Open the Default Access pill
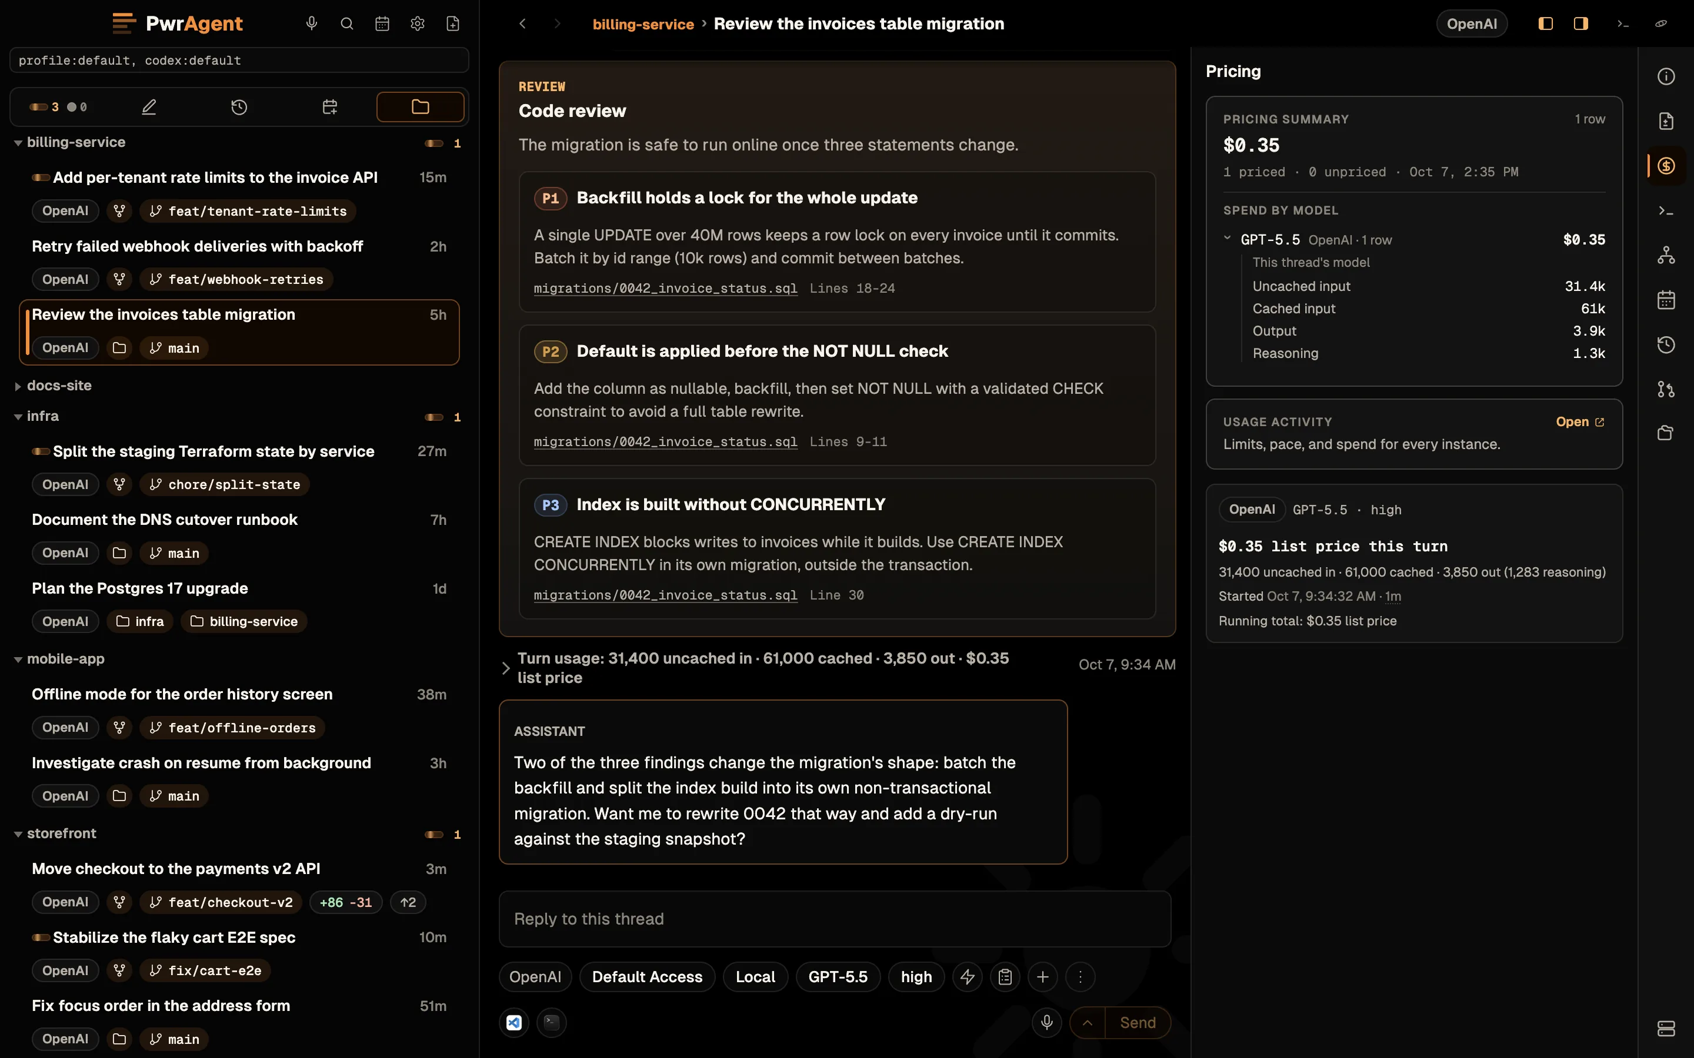The height and width of the screenshot is (1058, 1694). (x=647, y=977)
